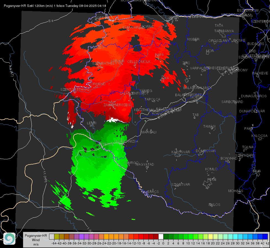270x248 pixels.
Task: Click the legend value -64
Action: 54,243
